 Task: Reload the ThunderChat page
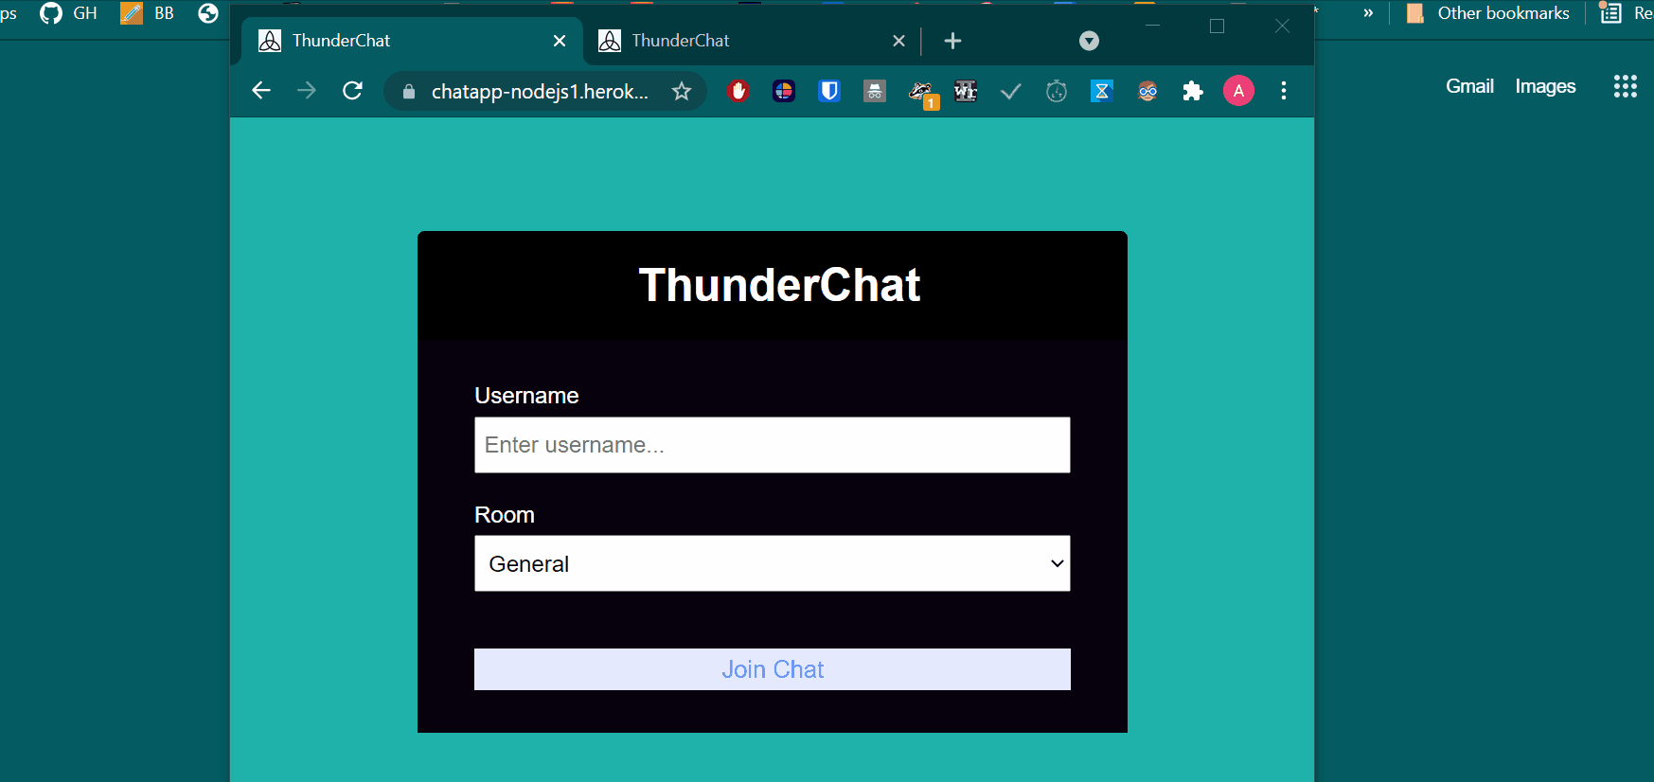(352, 91)
